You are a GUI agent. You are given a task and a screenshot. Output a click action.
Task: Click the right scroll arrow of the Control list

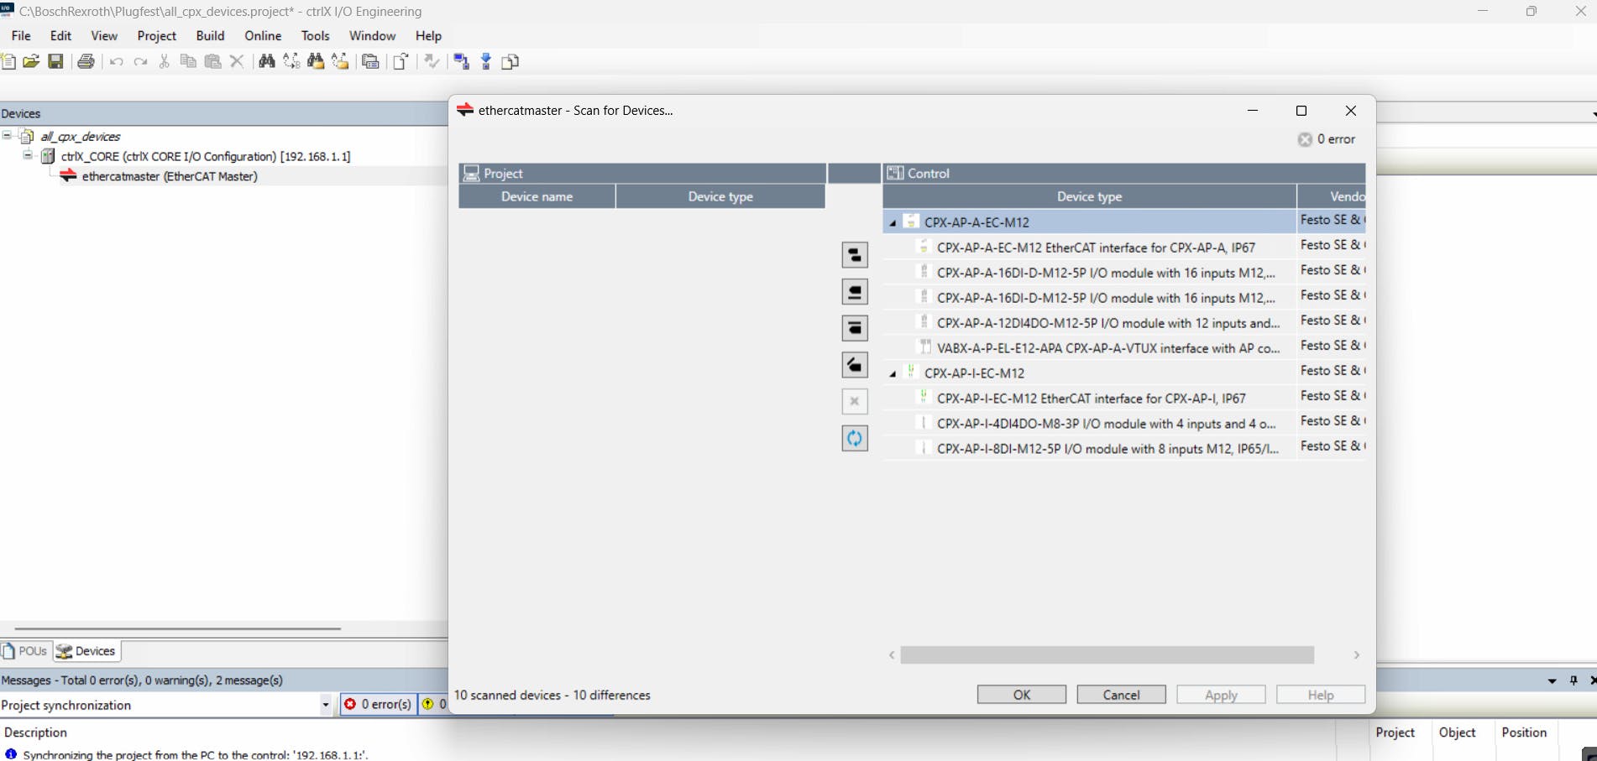1356,655
